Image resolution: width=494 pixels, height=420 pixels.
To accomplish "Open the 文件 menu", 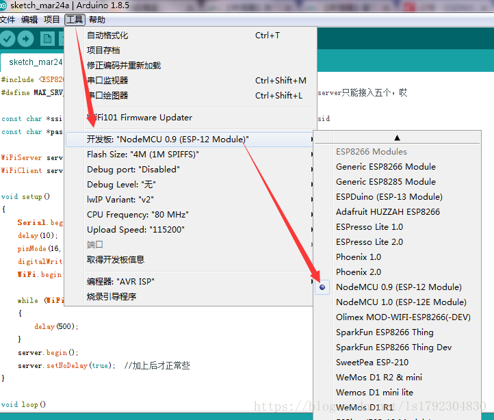I will [x=8, y=20].
